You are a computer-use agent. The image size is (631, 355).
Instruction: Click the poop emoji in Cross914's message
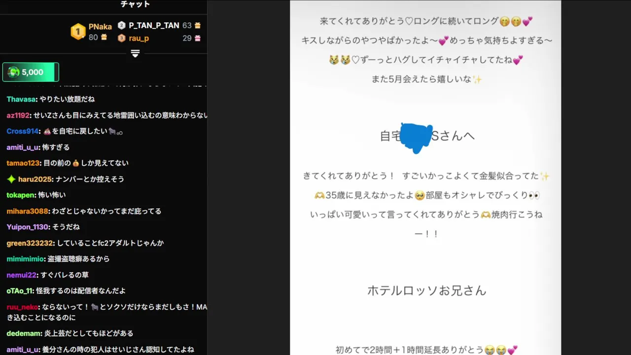tap(47, 131)
